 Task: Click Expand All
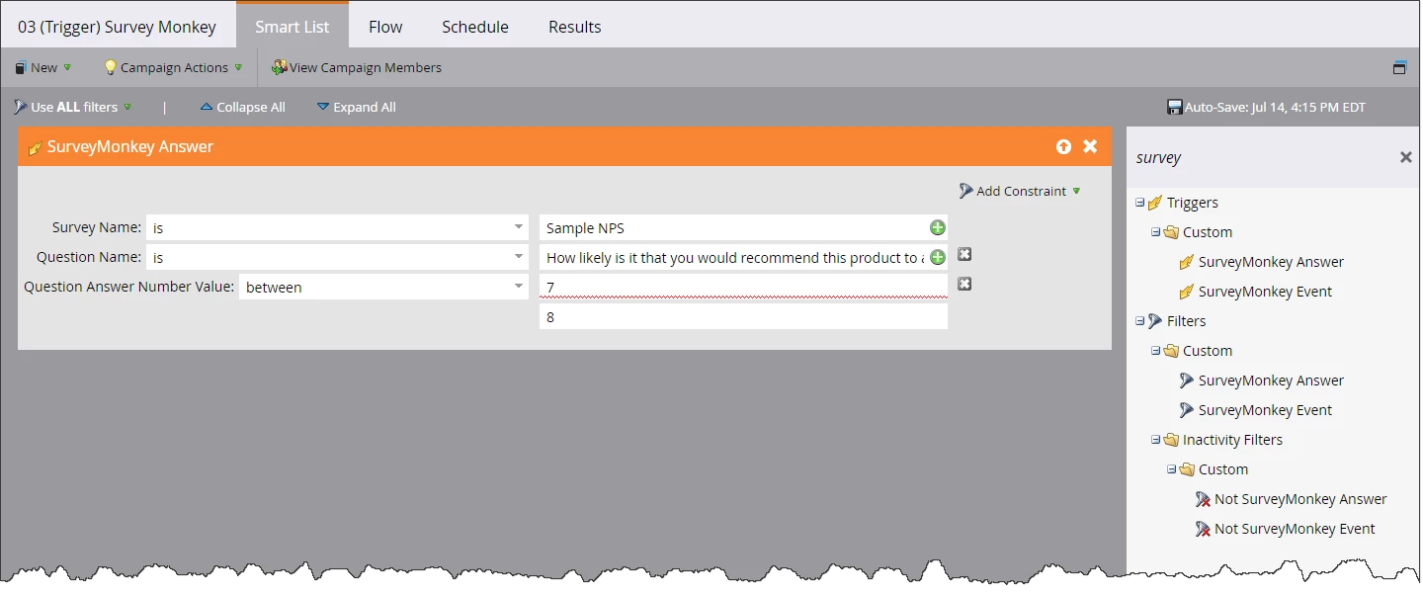point(356,107)
